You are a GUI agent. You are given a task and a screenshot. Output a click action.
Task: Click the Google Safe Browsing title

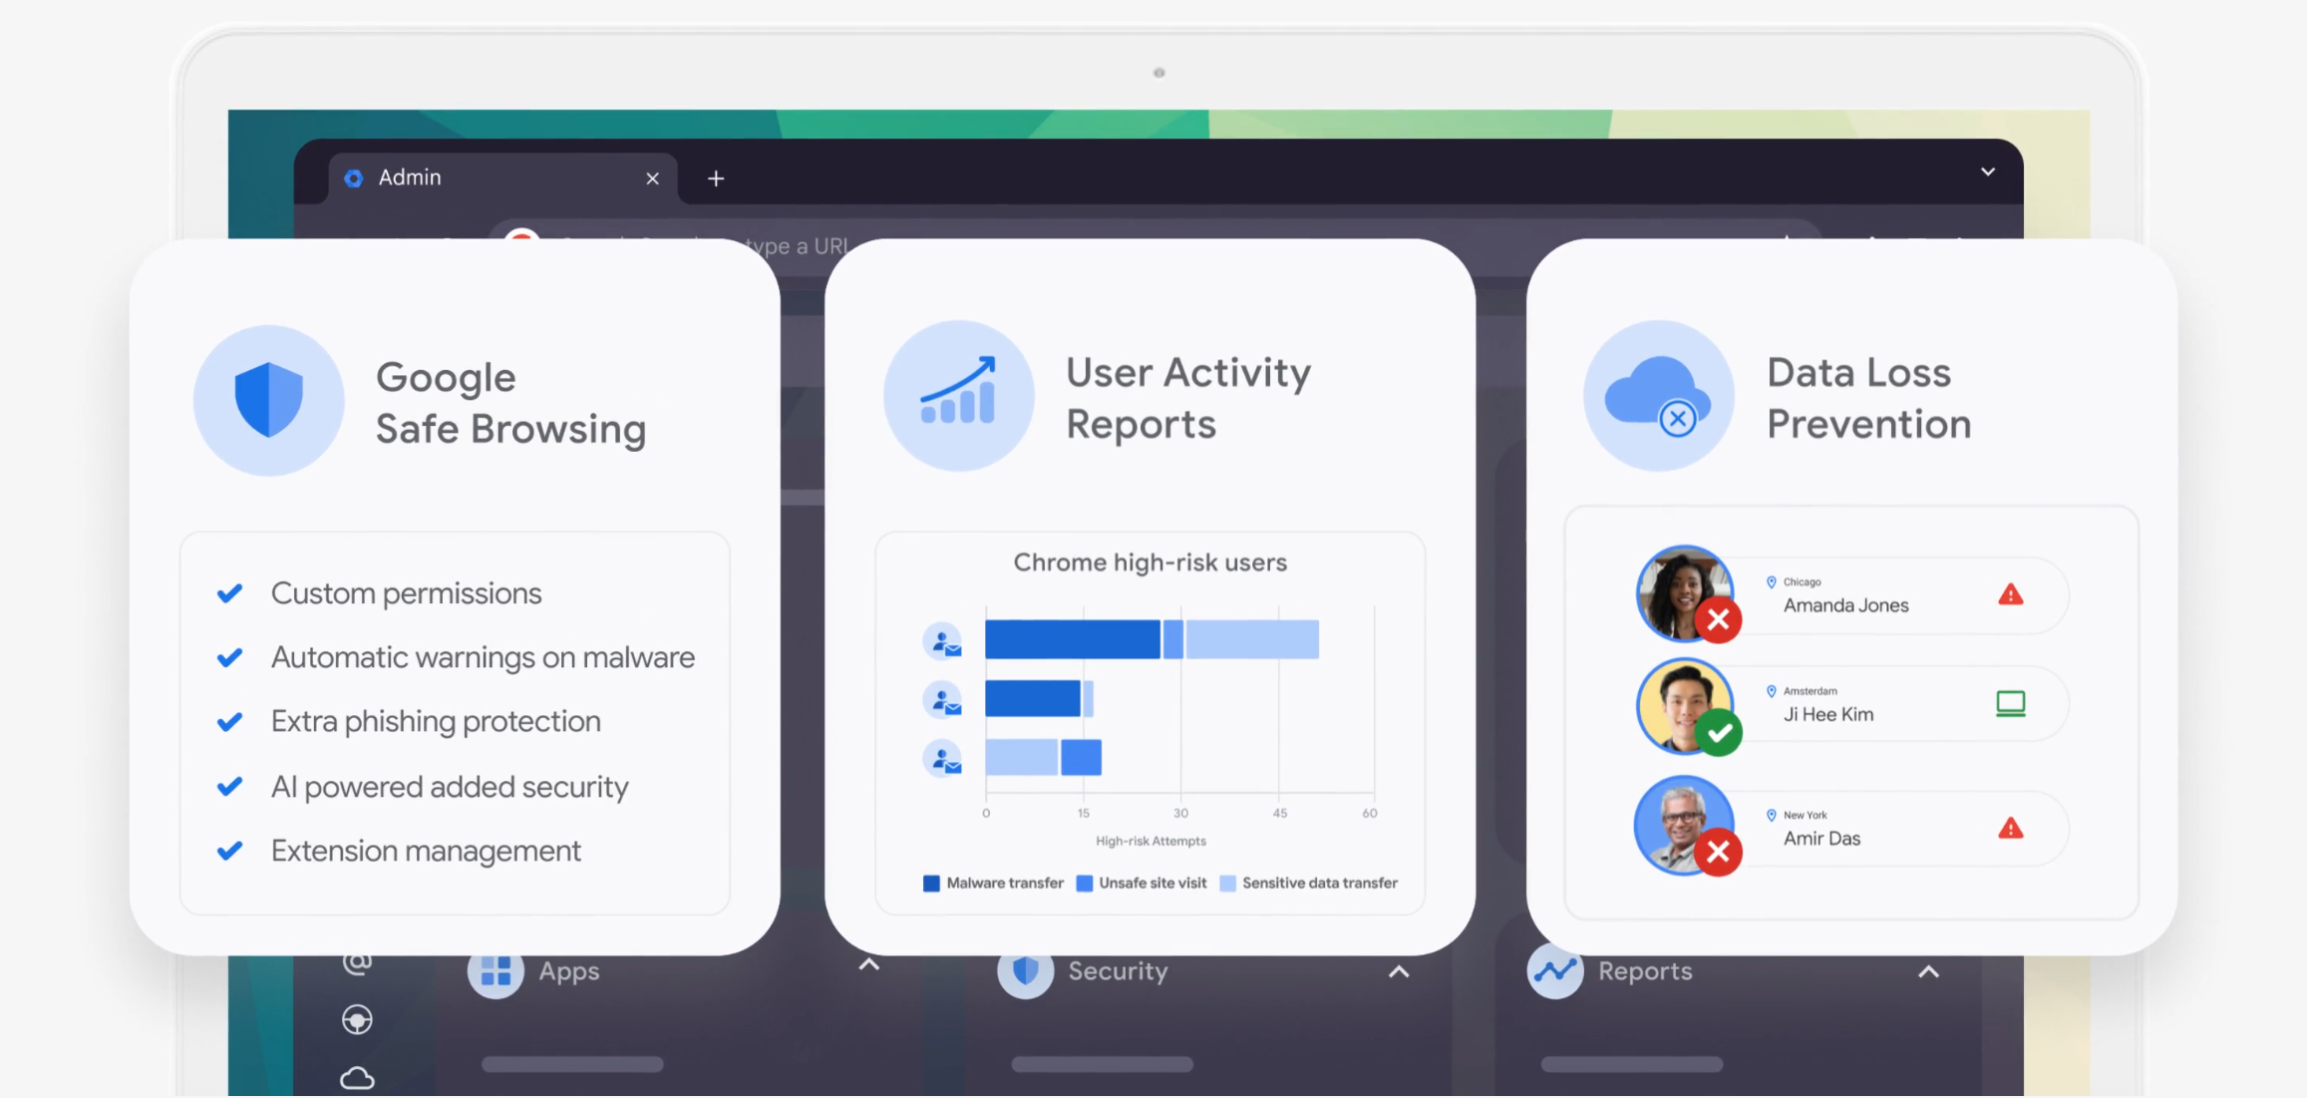[x=510, y=403]
